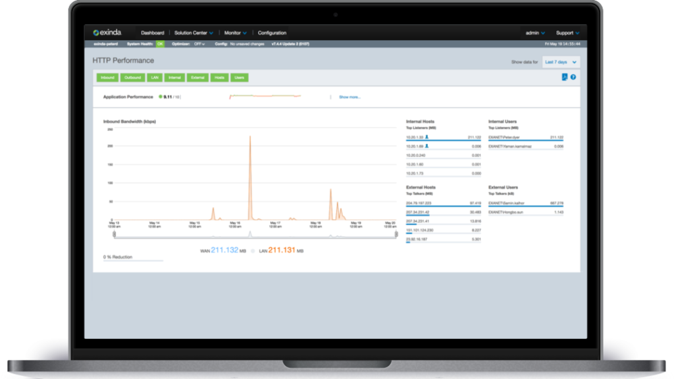The height and width of the screenshot is (379, 674).
Task: Click the Application Performance sparkline chart
Action: coord(265,96)
